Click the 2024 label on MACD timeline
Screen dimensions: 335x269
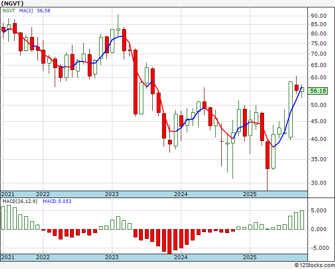point(181,257)
